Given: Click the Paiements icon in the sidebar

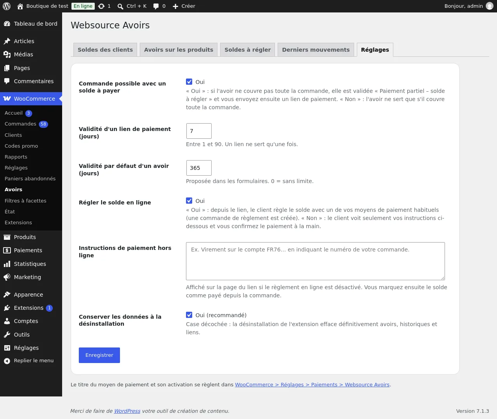Looking at the screenshot, I should pyautogui.click(x=7, y=250).
